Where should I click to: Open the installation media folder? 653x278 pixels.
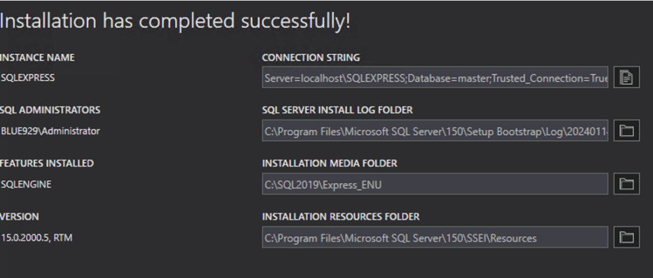pos(627,185)
